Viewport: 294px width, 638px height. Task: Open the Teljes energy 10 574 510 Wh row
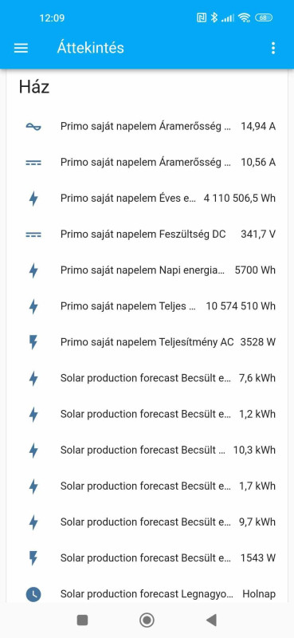tap(147, 306)
